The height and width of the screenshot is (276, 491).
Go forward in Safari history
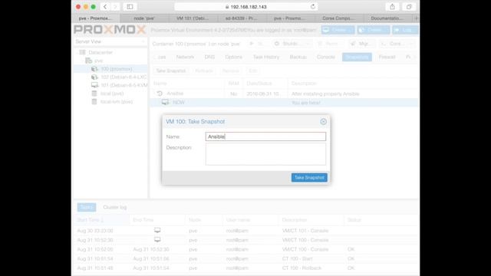(x=115, y=7)
